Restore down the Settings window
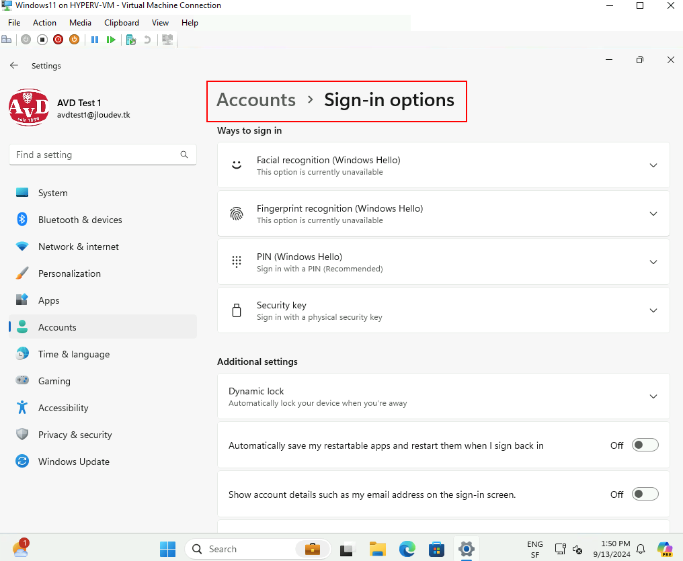The width and height of the screenshot is (683, 561). [x=639, y=60]
